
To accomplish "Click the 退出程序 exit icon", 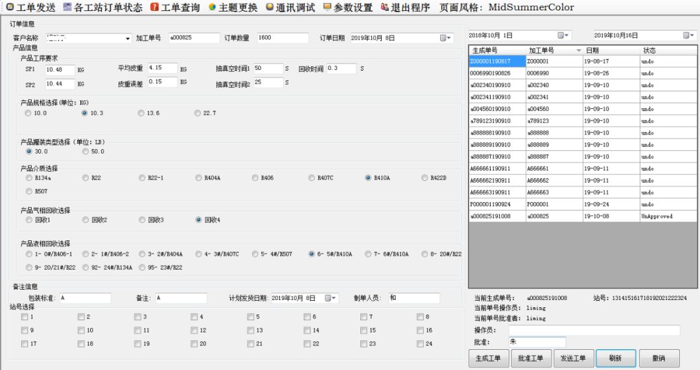I will click(x=385, y=8).
